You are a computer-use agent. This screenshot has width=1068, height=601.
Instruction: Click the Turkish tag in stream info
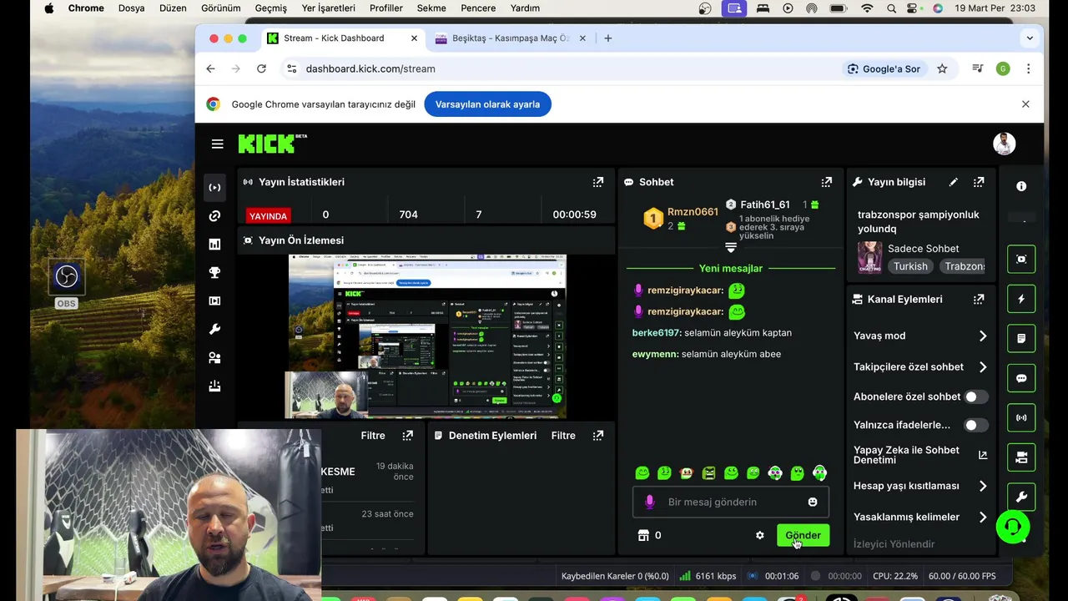[910, 266]
